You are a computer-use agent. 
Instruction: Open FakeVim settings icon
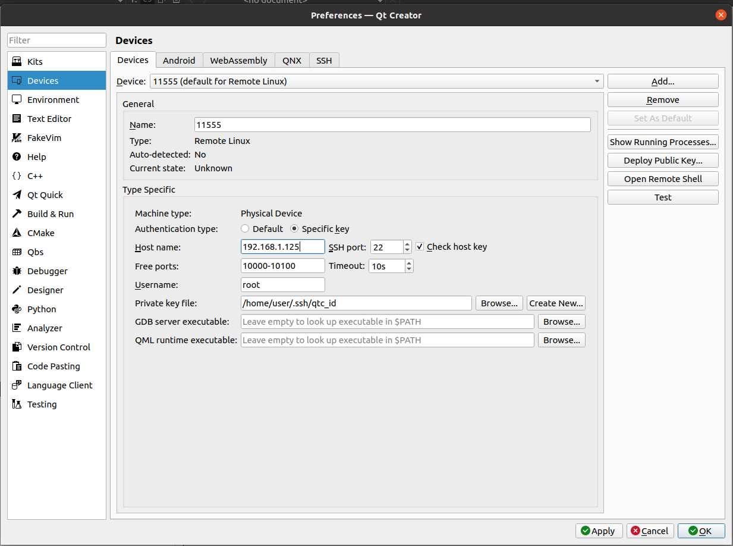pos(17,138)
